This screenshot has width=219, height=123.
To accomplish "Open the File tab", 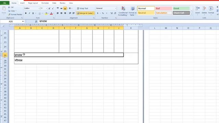I will pos(4,3).
